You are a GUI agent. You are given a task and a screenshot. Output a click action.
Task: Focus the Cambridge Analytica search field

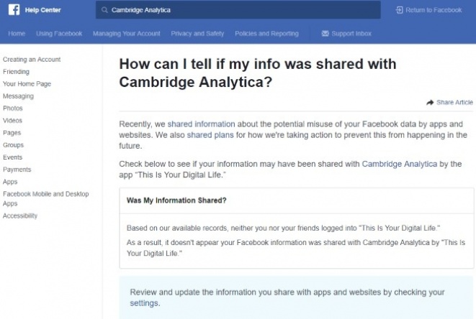(238, 9)
